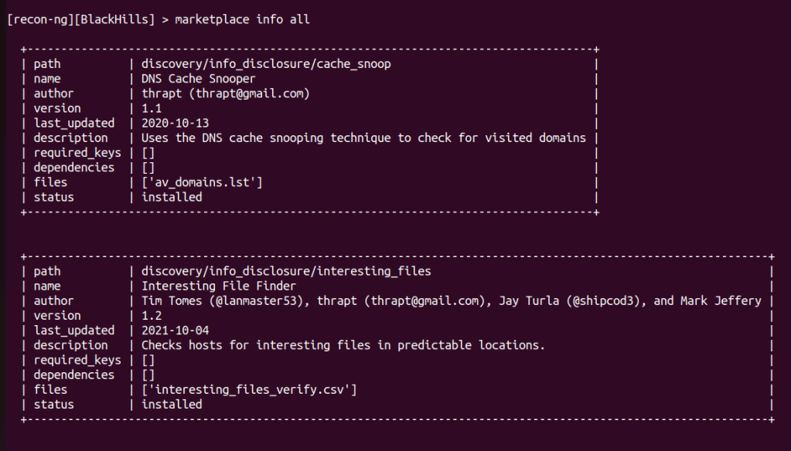The width and height of the screenshot is (791, 451).
Task: Click the second module's installed status
Action: [x=172, y=404]
